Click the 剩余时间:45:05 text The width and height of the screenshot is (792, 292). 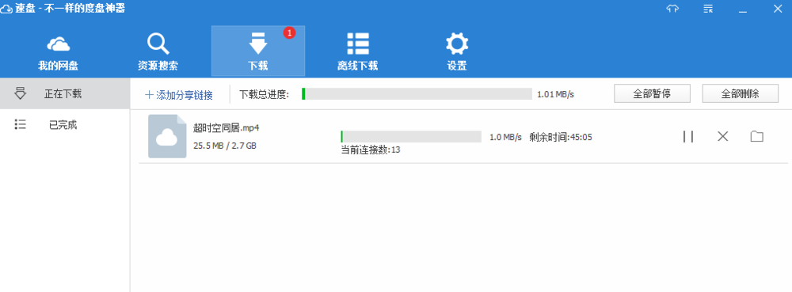coord(561,137)
